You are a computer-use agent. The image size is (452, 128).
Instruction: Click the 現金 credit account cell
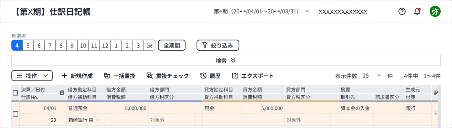(222, 108)
